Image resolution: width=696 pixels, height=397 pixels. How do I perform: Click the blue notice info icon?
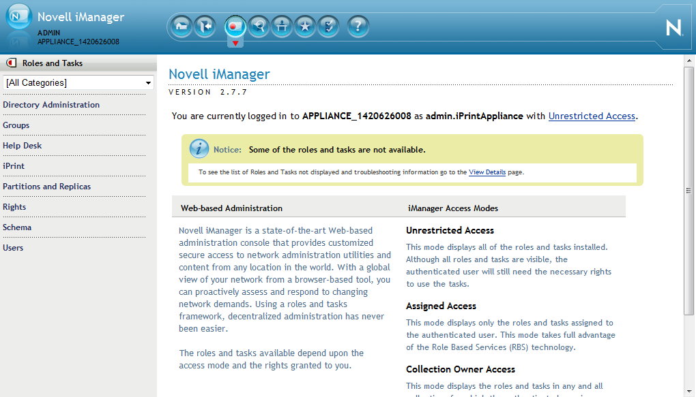click(x=199, y=149)
